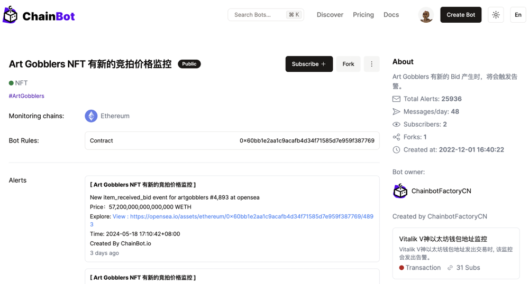Click the ChainBot logo icon
Viewport: 529px width, 284px height.
(x=10, y=15)
